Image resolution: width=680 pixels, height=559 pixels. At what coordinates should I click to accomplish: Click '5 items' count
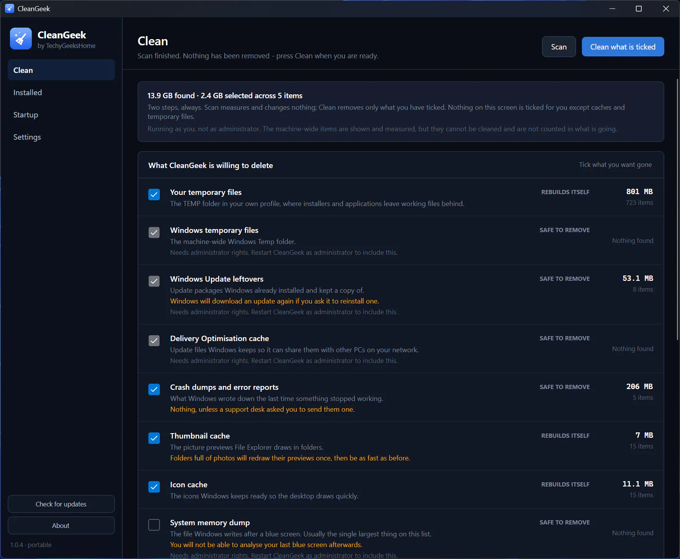[x=643, y=397]
